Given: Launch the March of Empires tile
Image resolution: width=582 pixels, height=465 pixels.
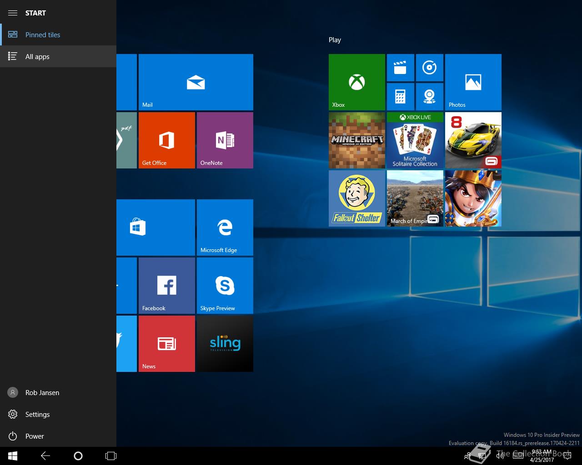Looking at the screenshot, I should 415,198.
